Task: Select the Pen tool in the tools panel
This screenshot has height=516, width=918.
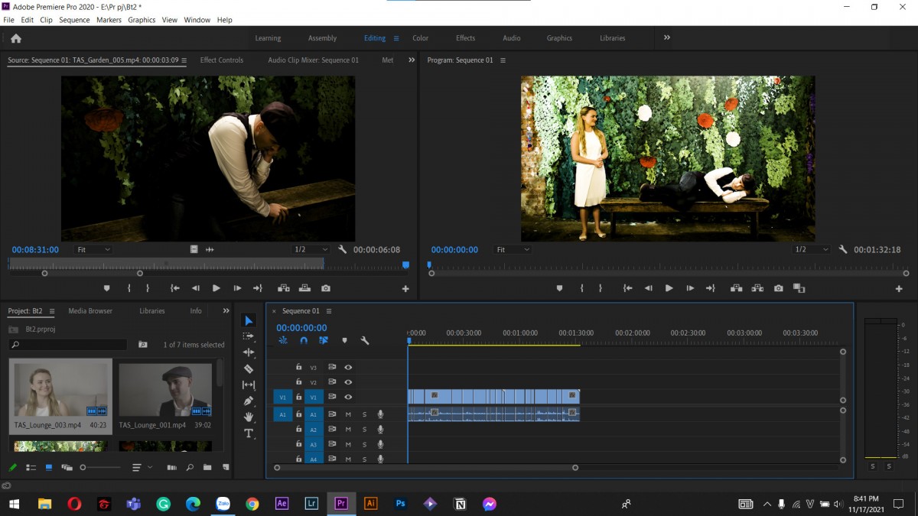Action: (248, 401)
